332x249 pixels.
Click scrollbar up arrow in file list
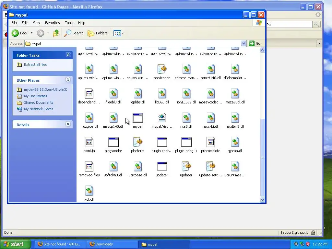pyautogui.click(x=262, y=50)
